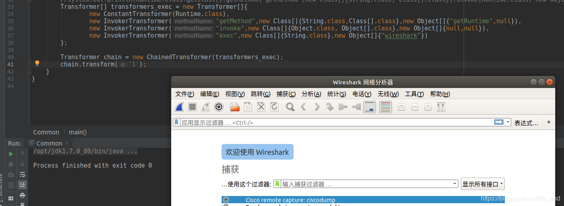Open the 统计(S) menu
Screen dimensions: 564x206
[x=337, y=94]
